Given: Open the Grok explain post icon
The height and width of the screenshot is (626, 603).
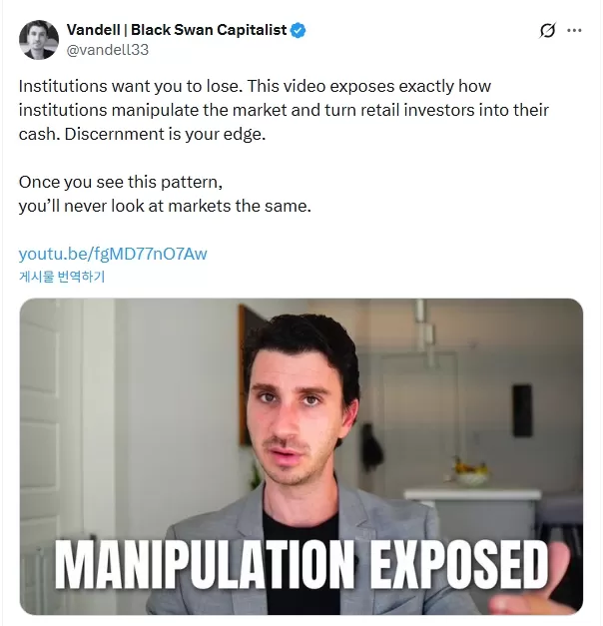Looking at the screenshot, I should [547, 30].
